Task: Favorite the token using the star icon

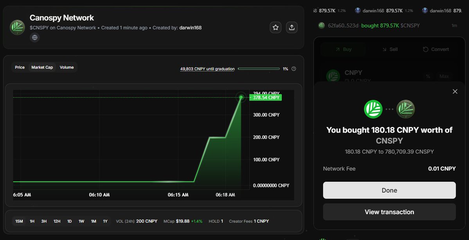Action: [275, 27]
